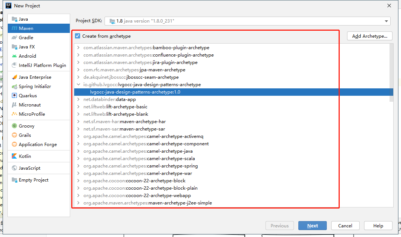Click the Java FX folder icon
This screenshot has width=401, height=237.
[14, 47]
